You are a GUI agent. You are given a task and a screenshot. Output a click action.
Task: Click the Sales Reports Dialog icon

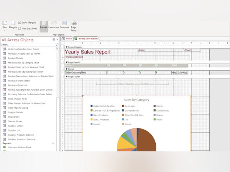pos(5,108)
